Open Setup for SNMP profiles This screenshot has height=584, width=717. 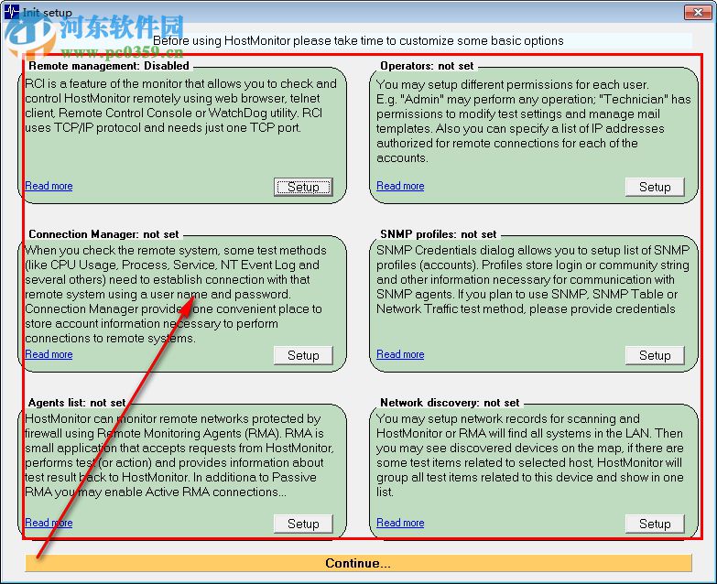655,355
